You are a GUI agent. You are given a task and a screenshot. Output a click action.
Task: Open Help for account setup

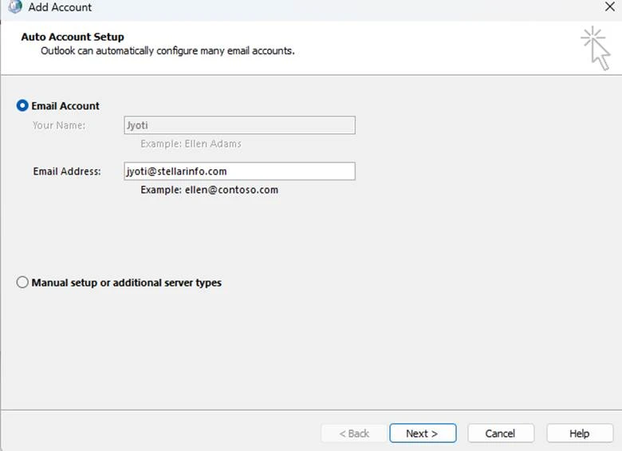[x=579, y=433]
